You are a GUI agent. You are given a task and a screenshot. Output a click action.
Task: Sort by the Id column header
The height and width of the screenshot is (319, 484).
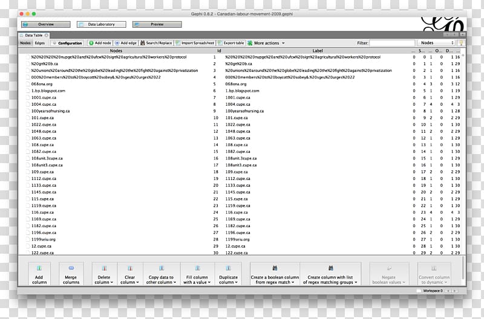[219, 51]
